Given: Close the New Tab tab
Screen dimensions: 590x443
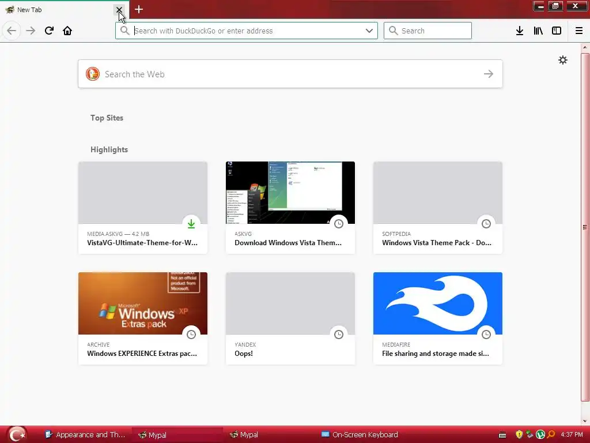Looking at the screenshot, I should (x=119, y=9).
